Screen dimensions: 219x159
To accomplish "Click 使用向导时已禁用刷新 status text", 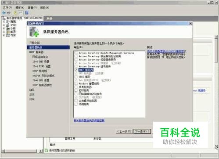I will [62, 150].
